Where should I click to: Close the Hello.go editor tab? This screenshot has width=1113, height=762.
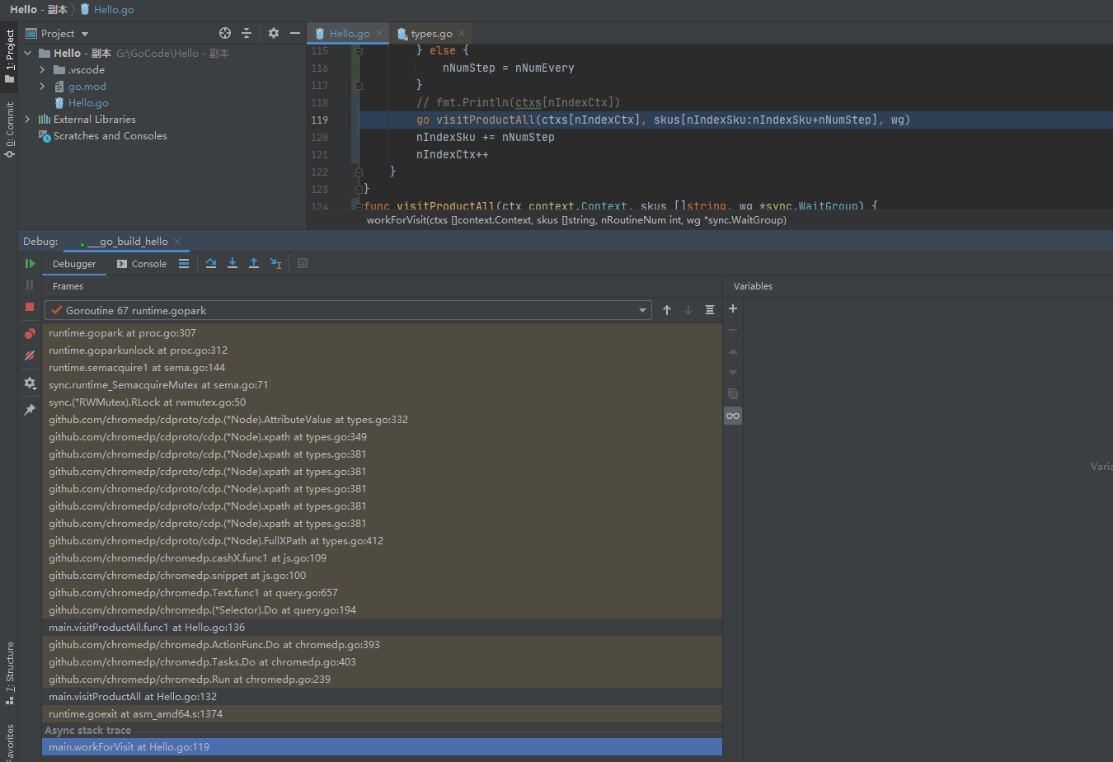tap(379, 34)
